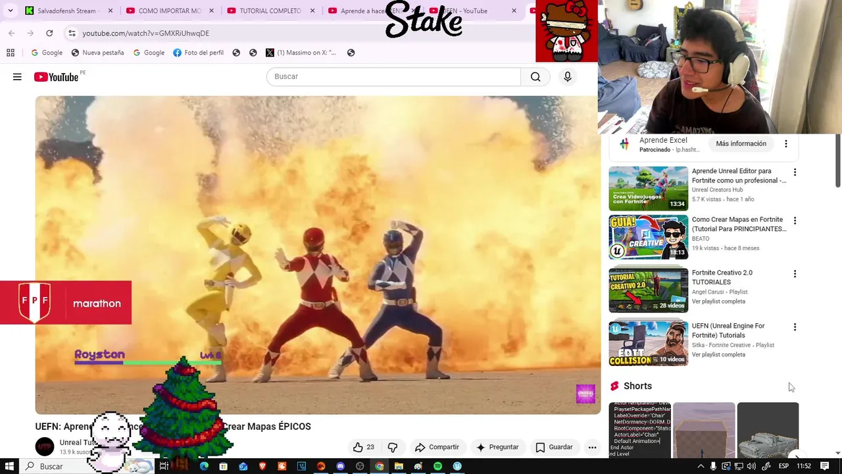Open Task View on taskbar
The height and width of the screenshot is (474, 842).
tap(164, 466)
